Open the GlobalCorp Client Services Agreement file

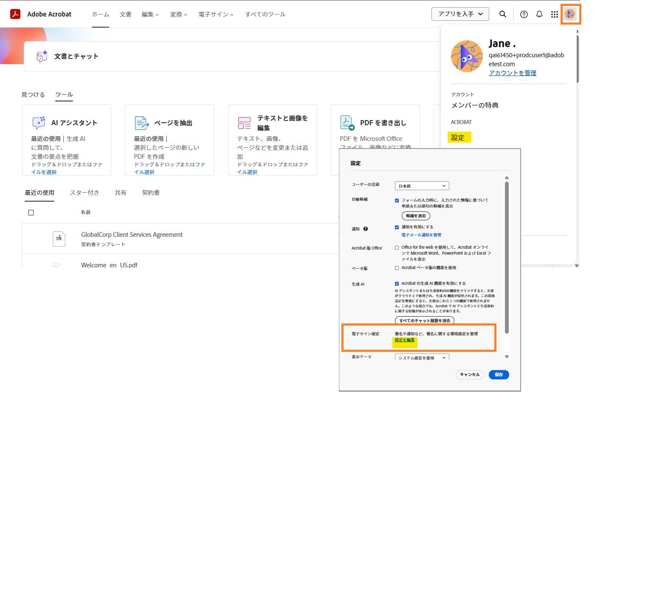[x=132, y=235]
